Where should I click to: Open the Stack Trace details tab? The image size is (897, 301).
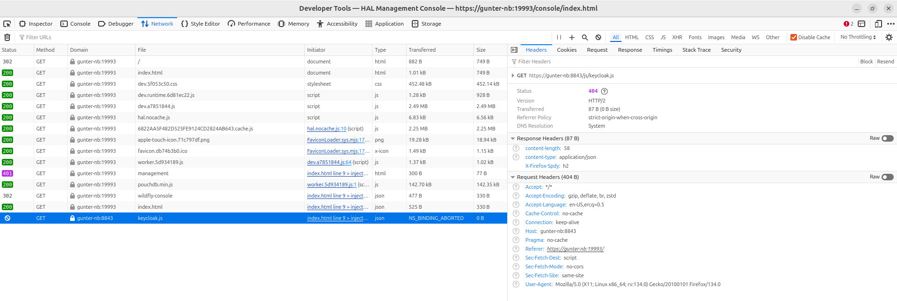click(696, 50)
